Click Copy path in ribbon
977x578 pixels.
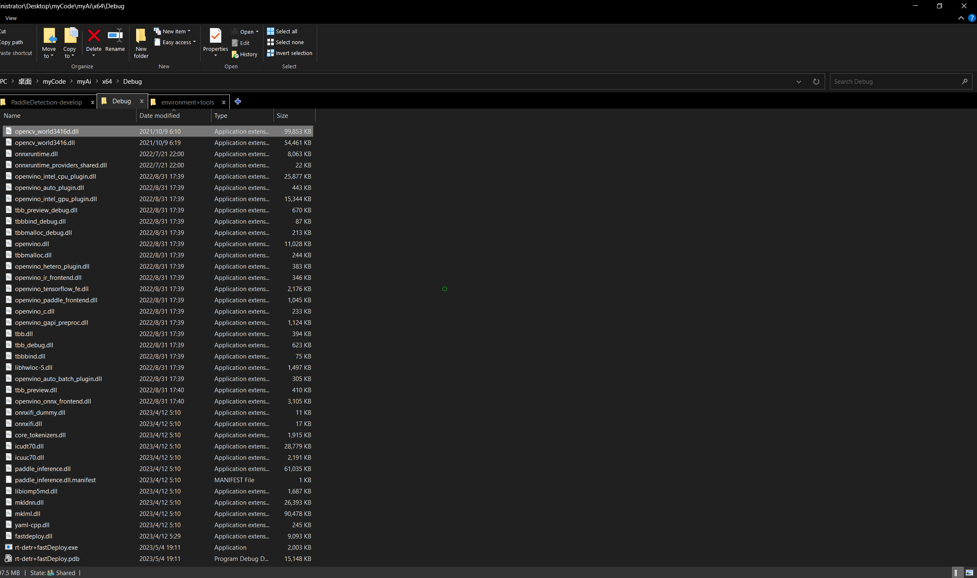click(x=11, y=42)
